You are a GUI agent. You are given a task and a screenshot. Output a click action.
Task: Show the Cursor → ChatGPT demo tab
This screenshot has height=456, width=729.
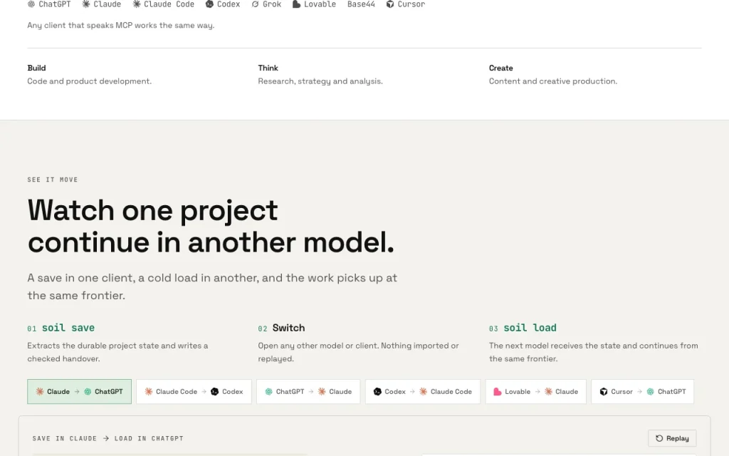tap(643, 392)
